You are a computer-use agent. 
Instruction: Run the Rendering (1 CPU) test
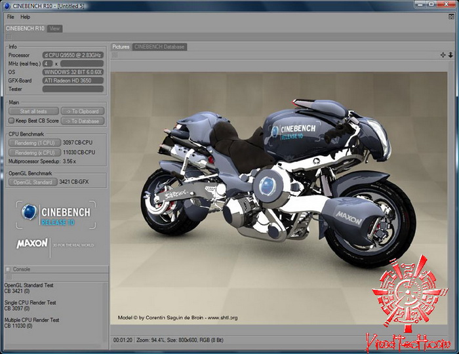[35, 143]
